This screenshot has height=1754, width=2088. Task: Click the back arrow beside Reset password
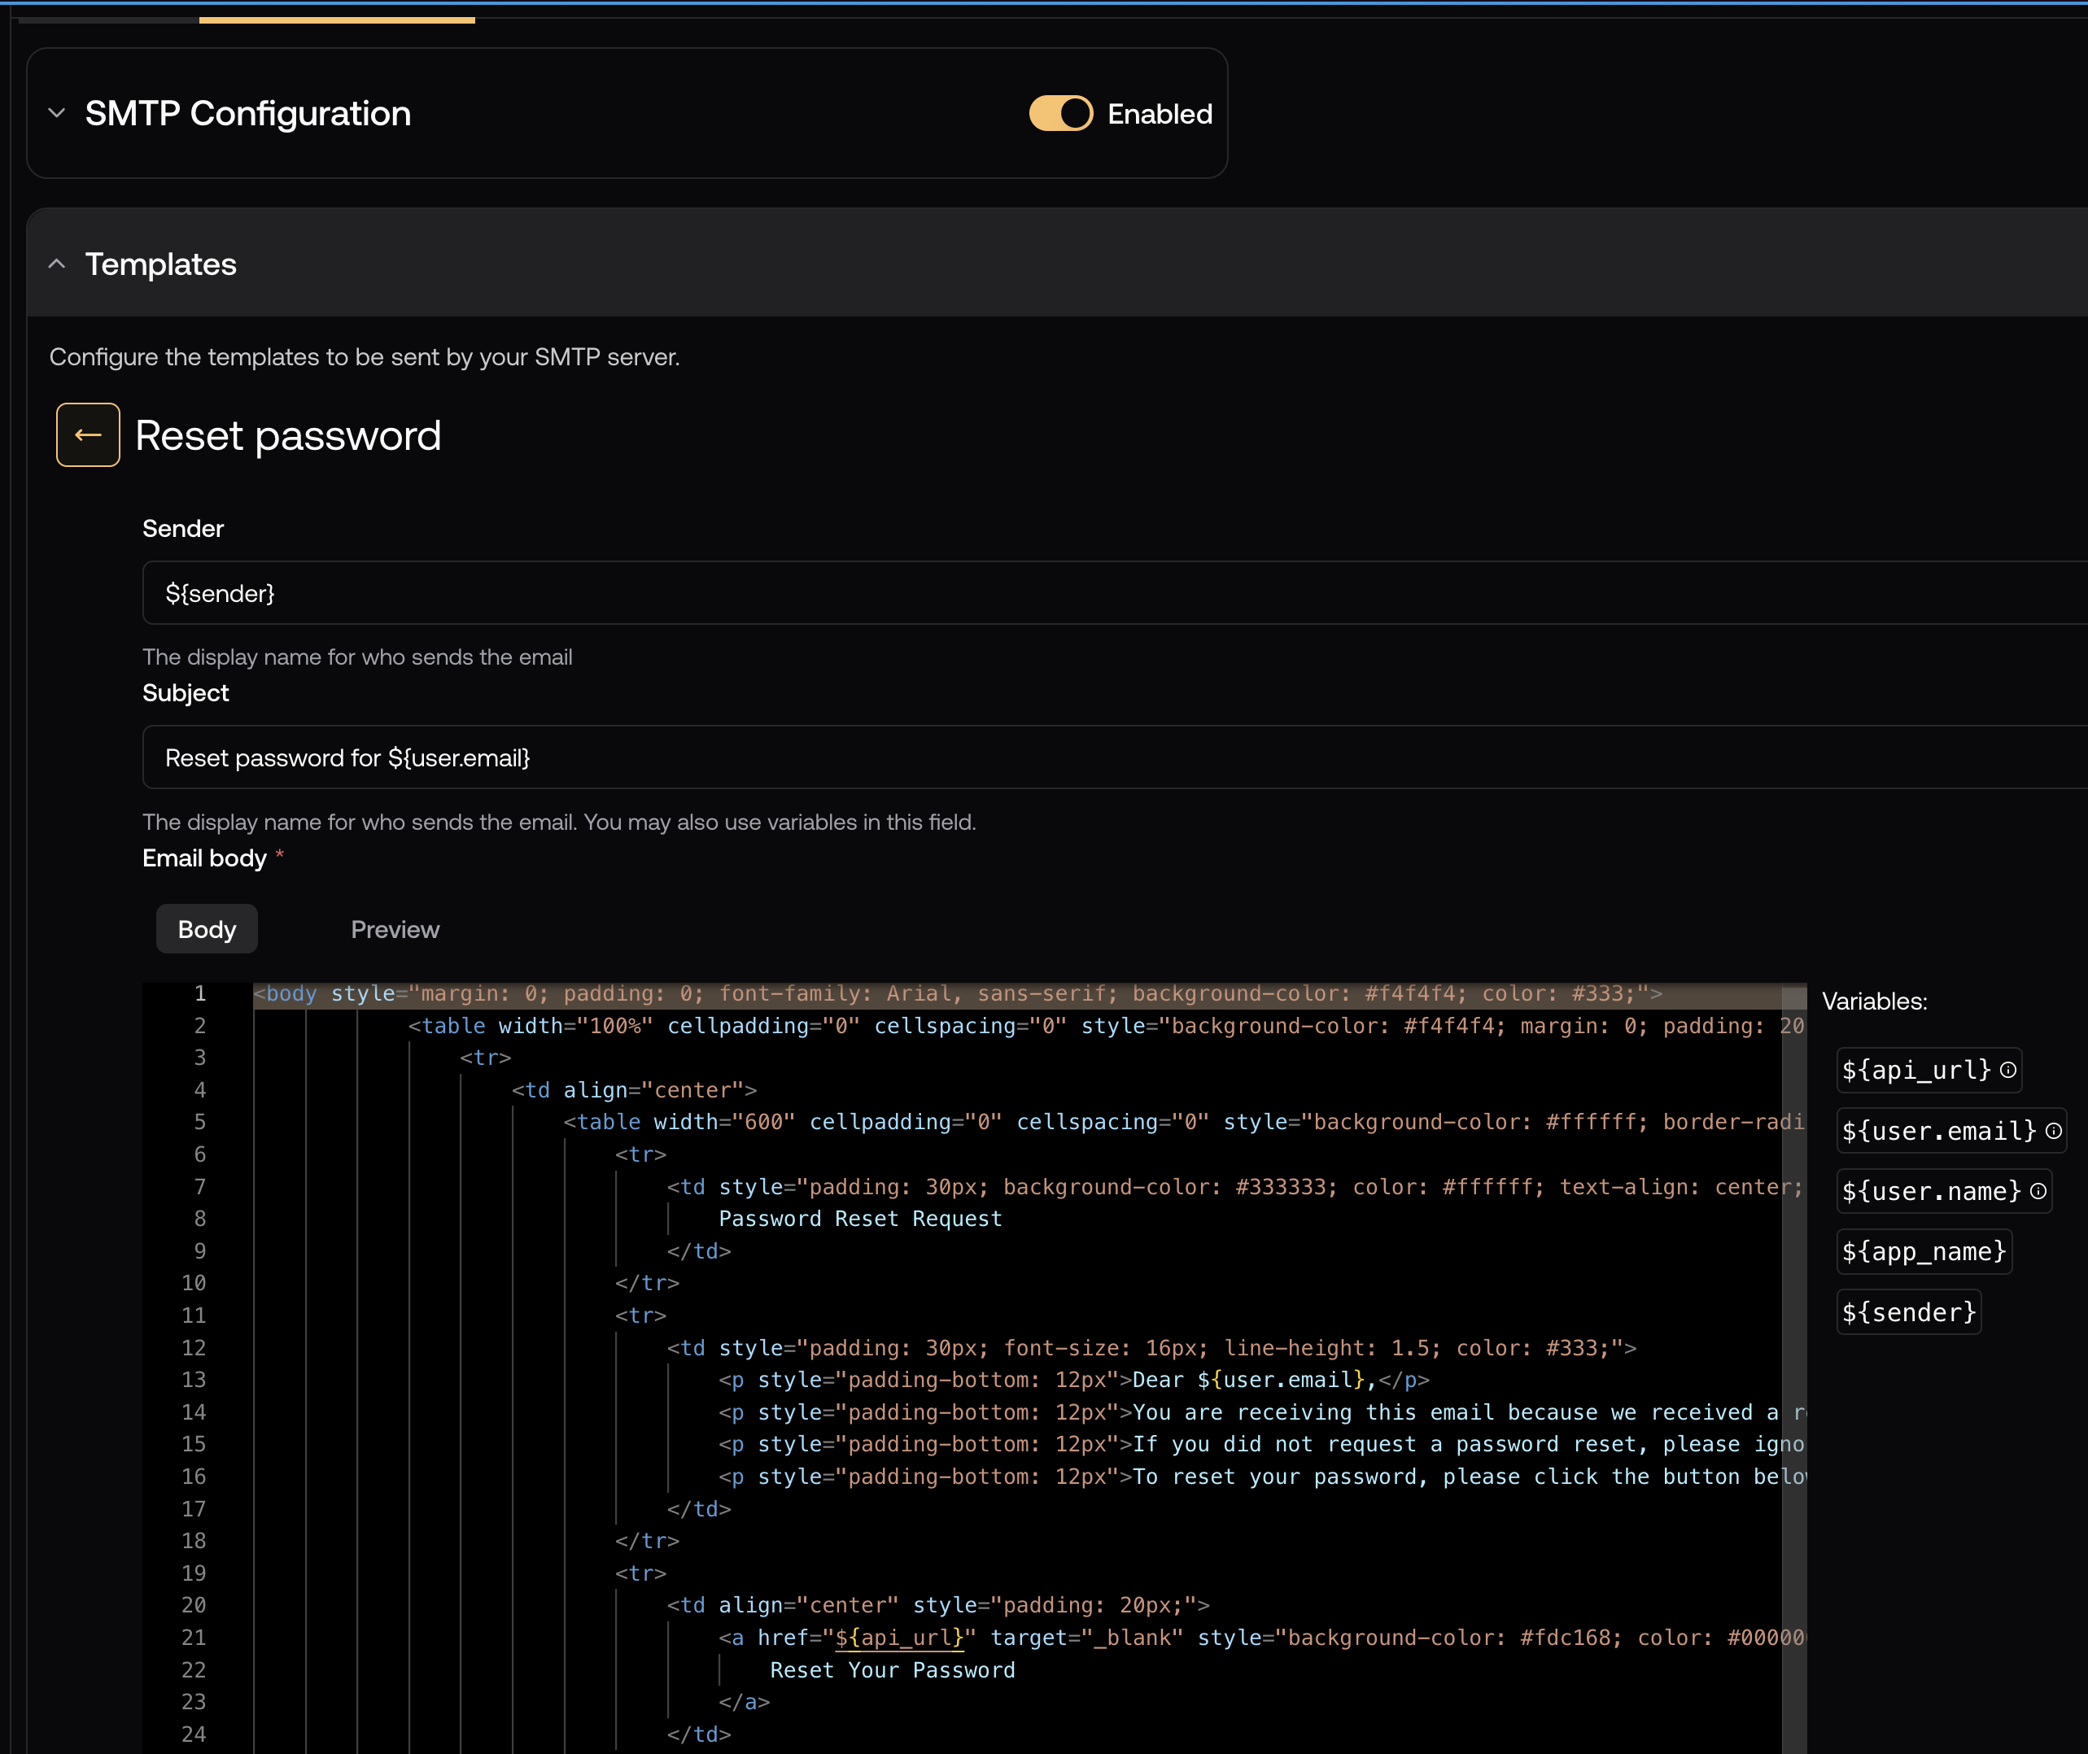pos(88,434)
